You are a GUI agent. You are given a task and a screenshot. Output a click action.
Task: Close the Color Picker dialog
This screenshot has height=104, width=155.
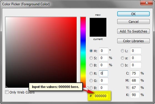tap(147, 3)
